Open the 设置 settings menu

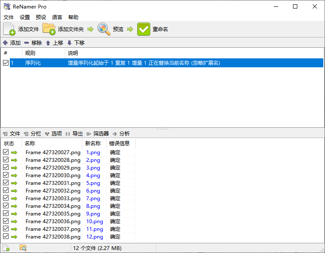tap(25, 17)
